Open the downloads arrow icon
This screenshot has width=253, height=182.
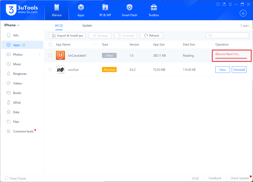click(x=243, y=13)
